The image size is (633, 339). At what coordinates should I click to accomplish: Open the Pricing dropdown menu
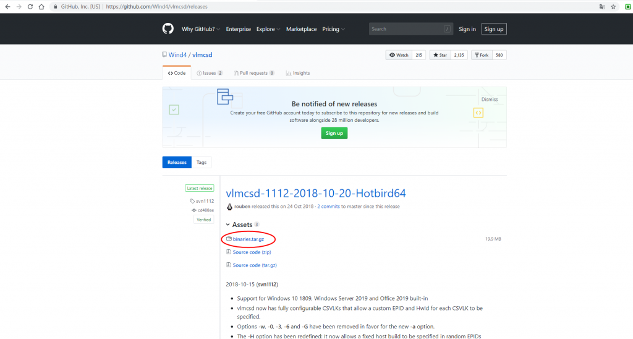tap(333, 29)
